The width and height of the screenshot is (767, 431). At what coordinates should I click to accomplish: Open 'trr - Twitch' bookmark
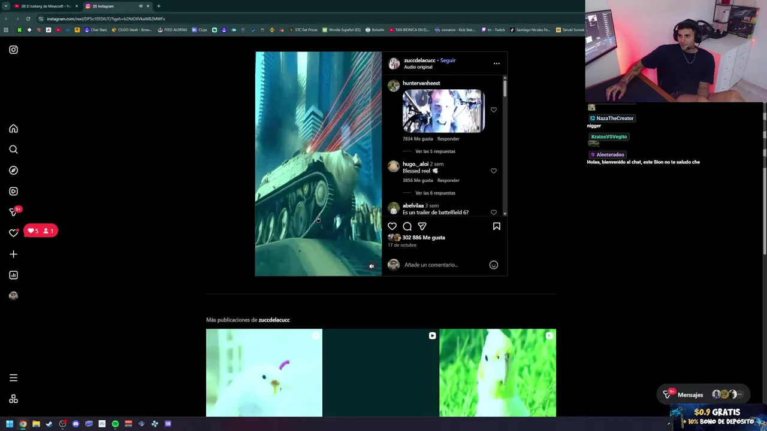coord(493,30)
